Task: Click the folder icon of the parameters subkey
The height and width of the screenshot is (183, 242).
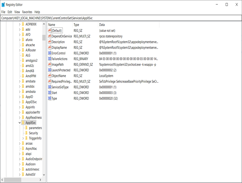Action: (x=26, y=128)
